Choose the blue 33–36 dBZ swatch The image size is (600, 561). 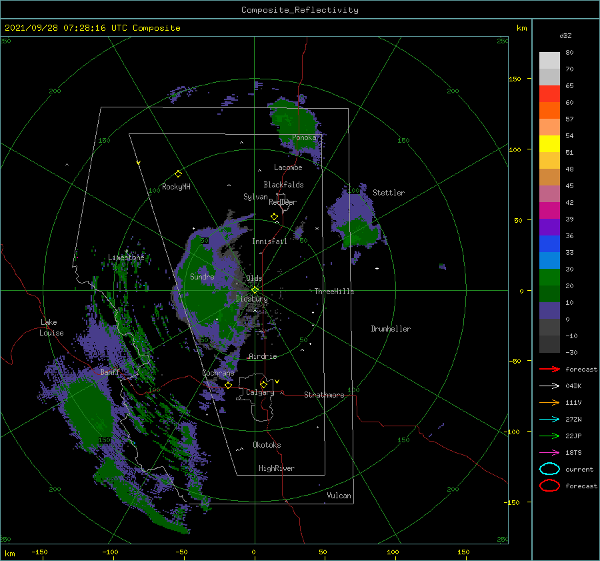click(549, 244)
